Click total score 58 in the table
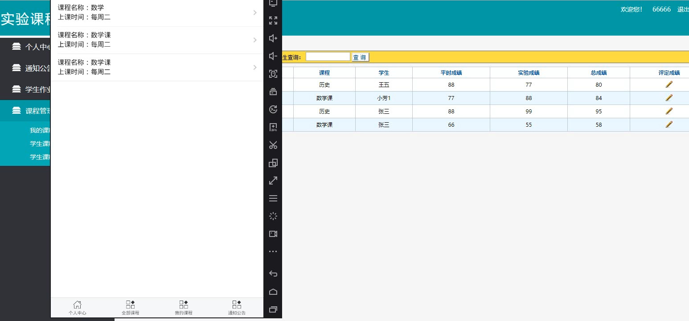 click(x=599, y=125)
